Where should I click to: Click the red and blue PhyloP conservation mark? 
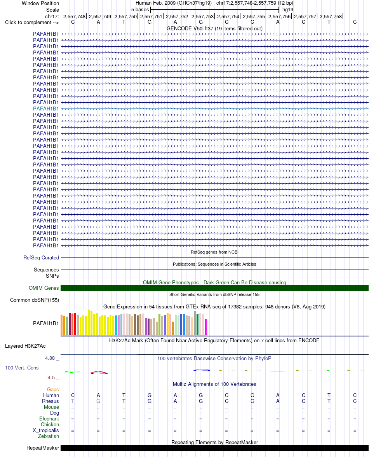[x=99, y=373]
